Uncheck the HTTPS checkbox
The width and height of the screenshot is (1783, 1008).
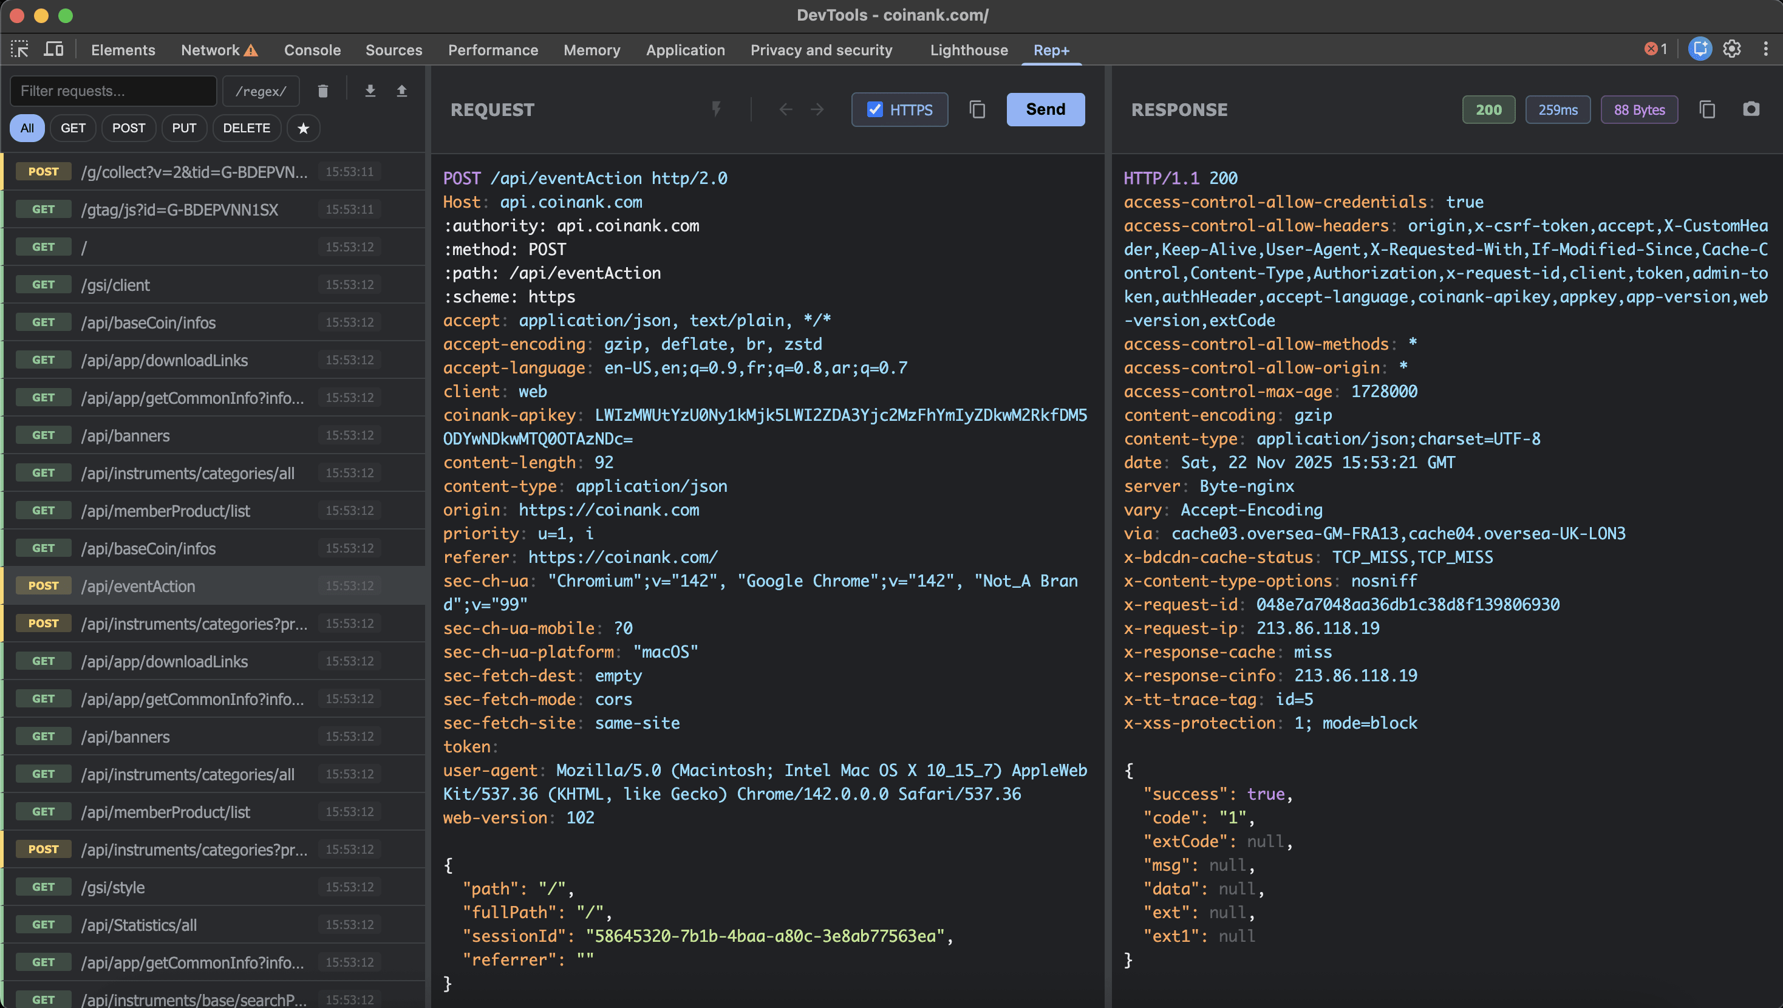point(875,109)
